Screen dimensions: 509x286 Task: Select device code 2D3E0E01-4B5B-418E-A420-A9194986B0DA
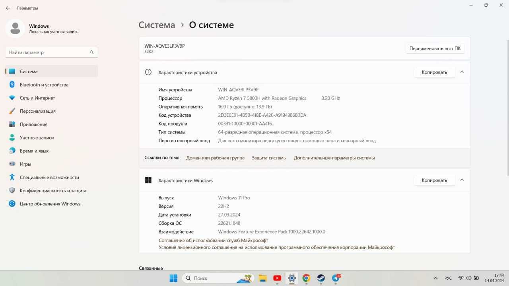point(262,115)
